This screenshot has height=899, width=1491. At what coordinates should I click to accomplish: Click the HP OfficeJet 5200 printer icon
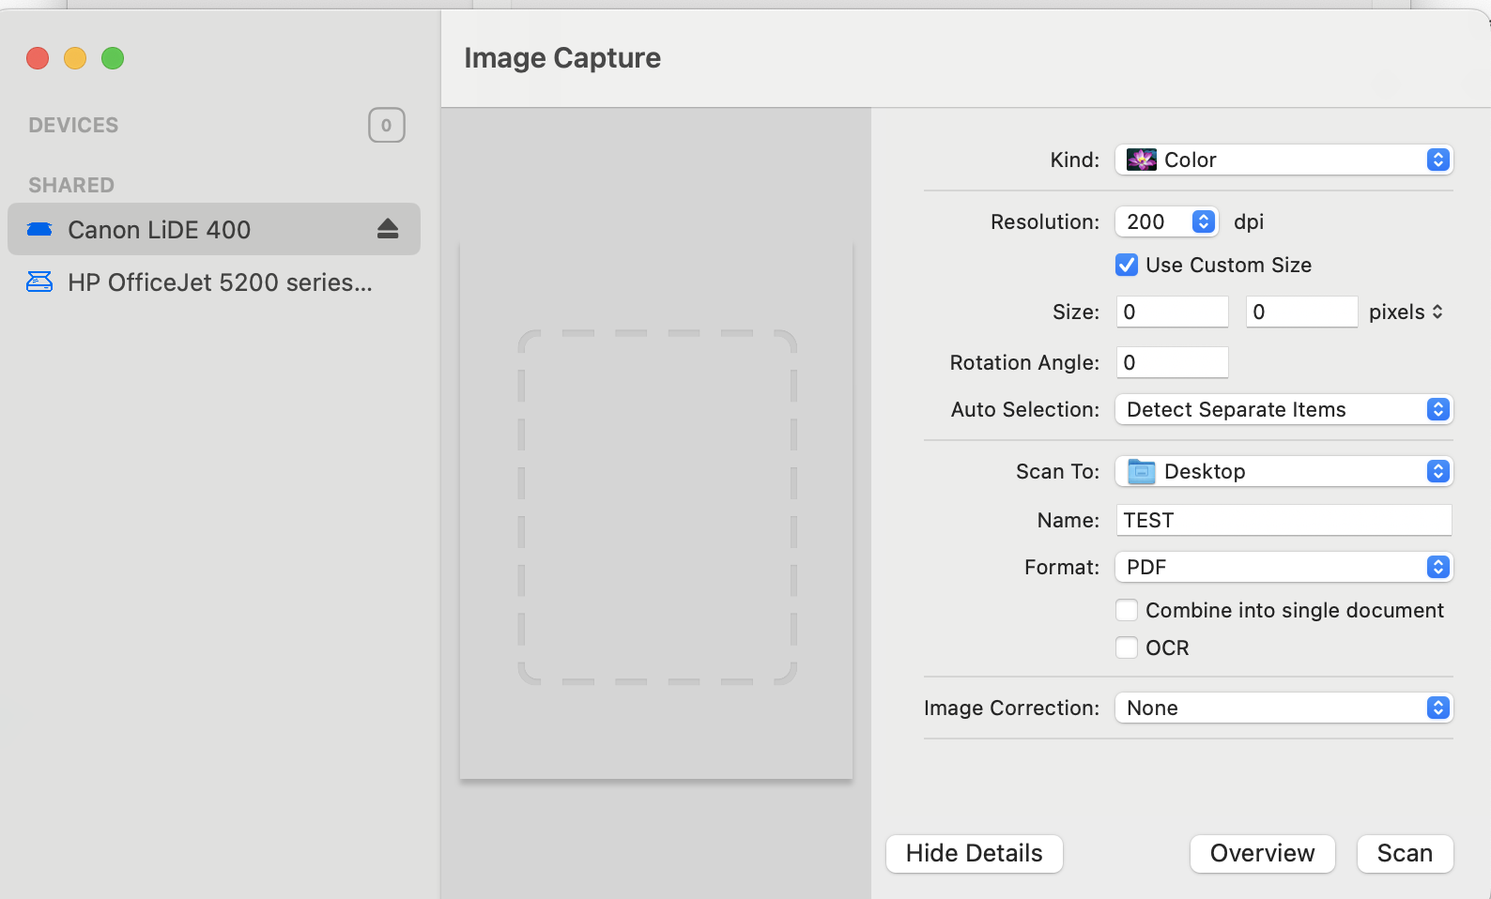39,282
